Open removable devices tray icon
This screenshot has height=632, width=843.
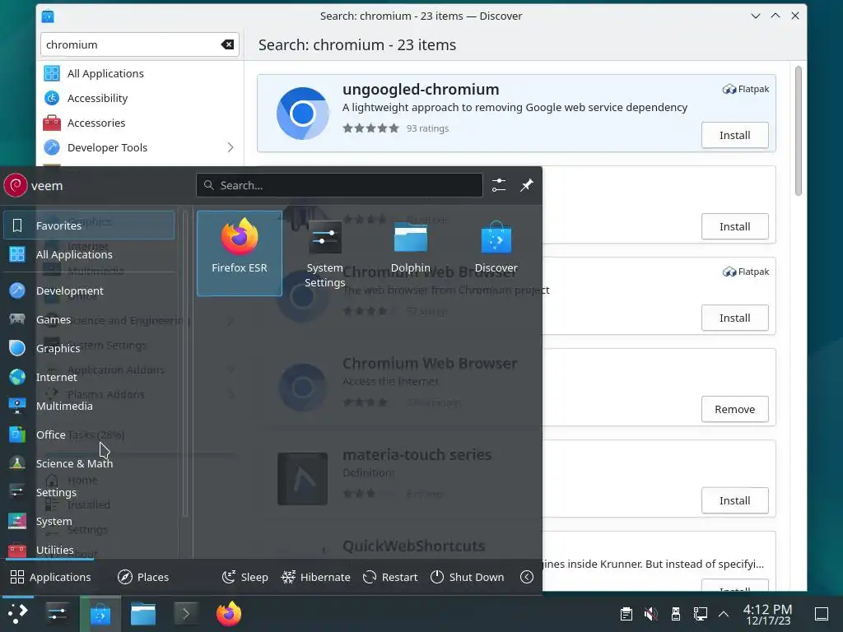tap(675, 614)
